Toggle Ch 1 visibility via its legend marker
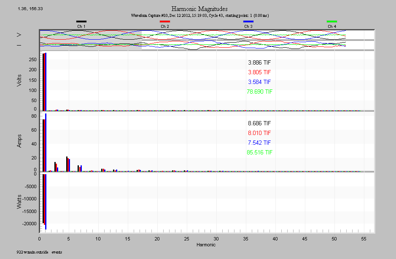The width and height of the screenshot is (396, 259). click(81, 21)
